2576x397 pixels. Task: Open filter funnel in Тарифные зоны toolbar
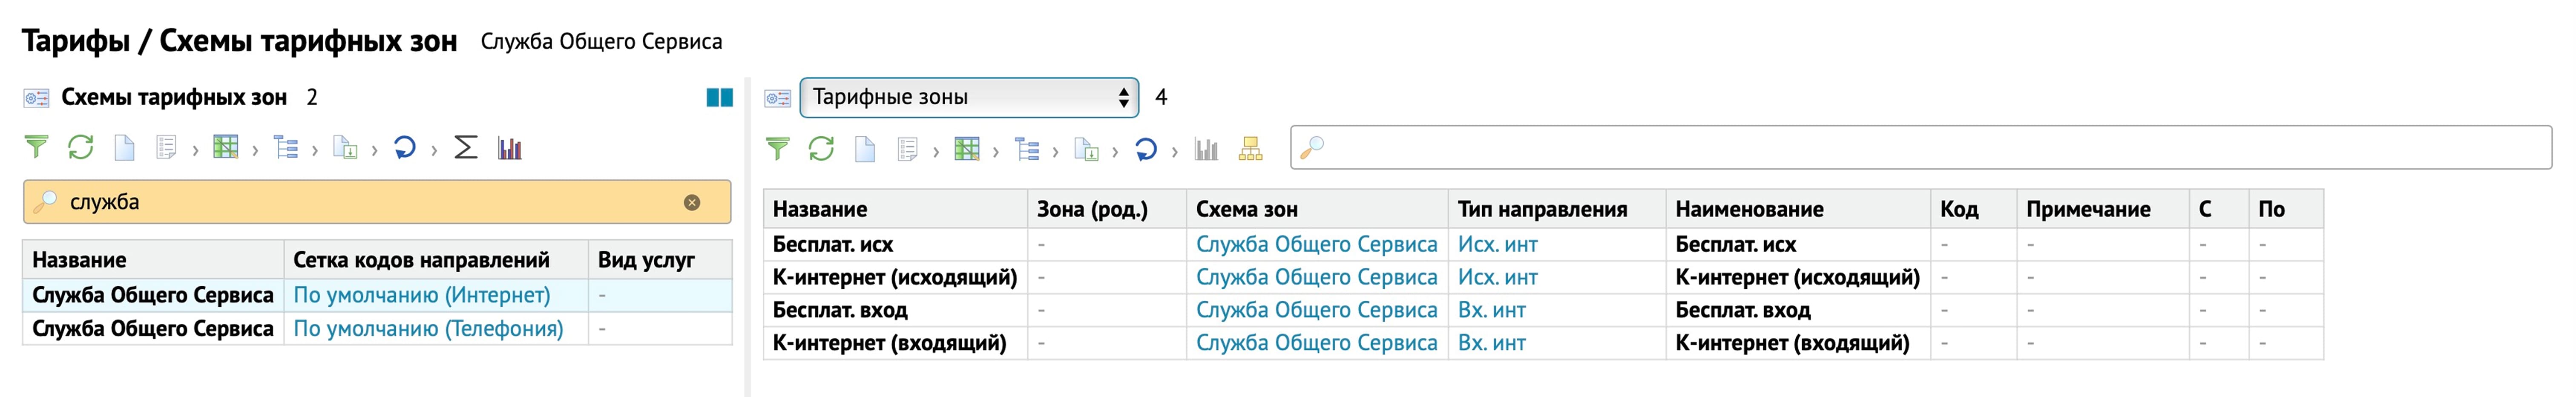tap(777, 149)
